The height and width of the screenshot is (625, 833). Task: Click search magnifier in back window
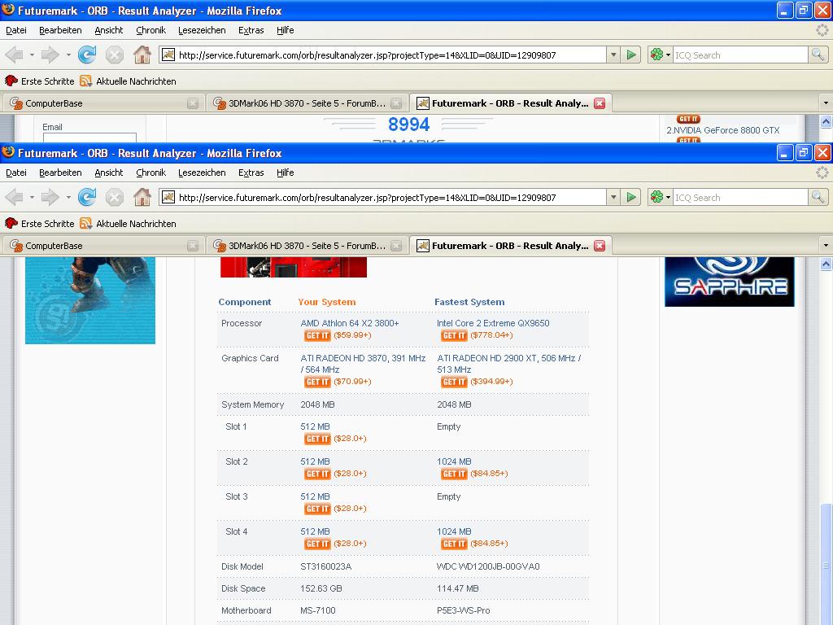[x=818, y=55]
